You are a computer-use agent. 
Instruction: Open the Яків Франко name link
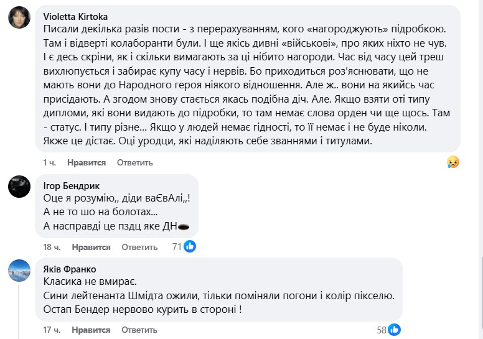pos(70,269)
